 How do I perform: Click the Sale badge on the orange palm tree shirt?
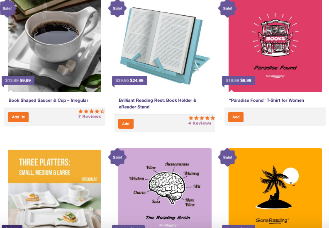pos(227,157)
